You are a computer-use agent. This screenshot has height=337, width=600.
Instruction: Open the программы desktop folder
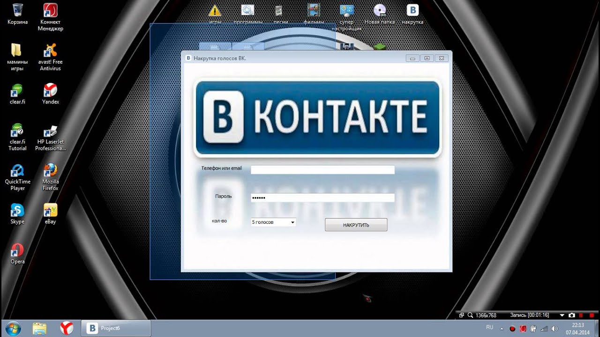click(248, 14)
